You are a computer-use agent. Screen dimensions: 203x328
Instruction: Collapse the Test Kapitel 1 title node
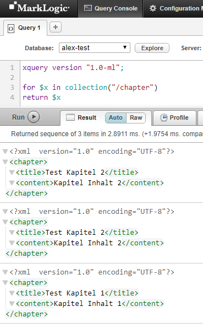(12, 293)
